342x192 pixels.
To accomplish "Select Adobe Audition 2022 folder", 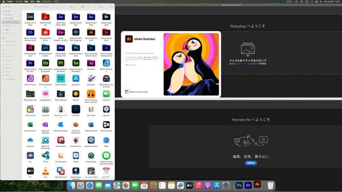I will pyautogui.click(x=91, y=17).
